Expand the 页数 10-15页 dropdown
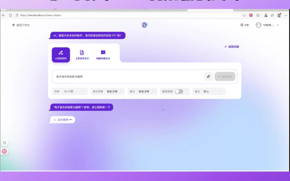Screen dimensions: 290x181 70,91
